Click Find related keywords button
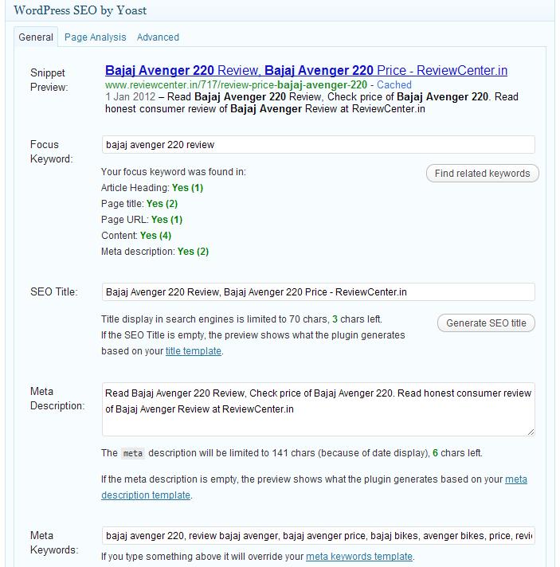 482,174
